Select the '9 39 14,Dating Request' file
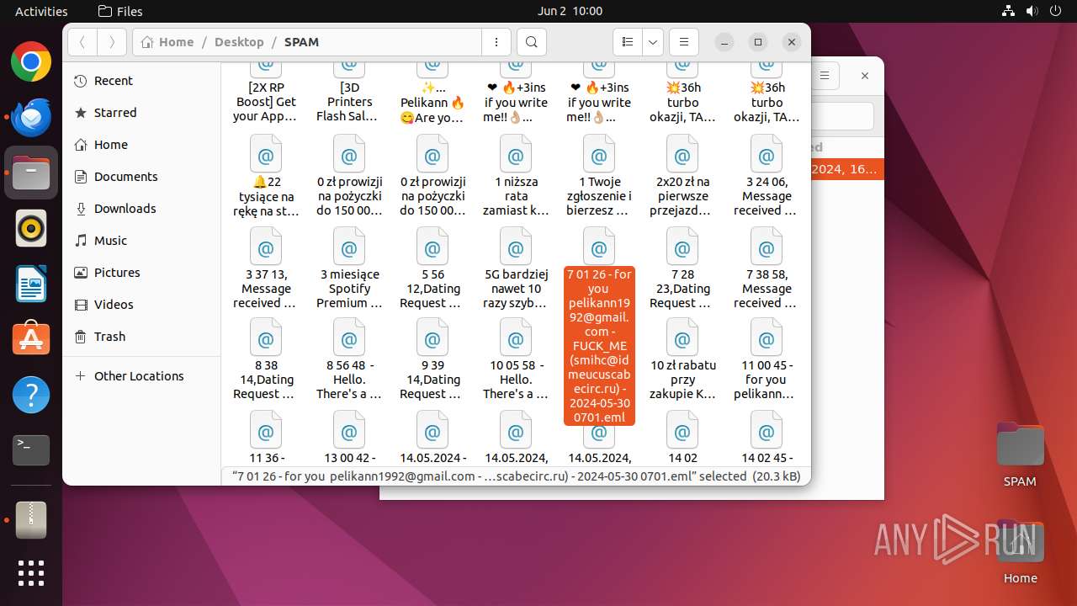This screenshot has height=606, width=1077. point(432,360)
